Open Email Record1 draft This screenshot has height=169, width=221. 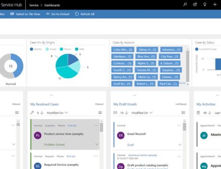click(x=137, y=134)
